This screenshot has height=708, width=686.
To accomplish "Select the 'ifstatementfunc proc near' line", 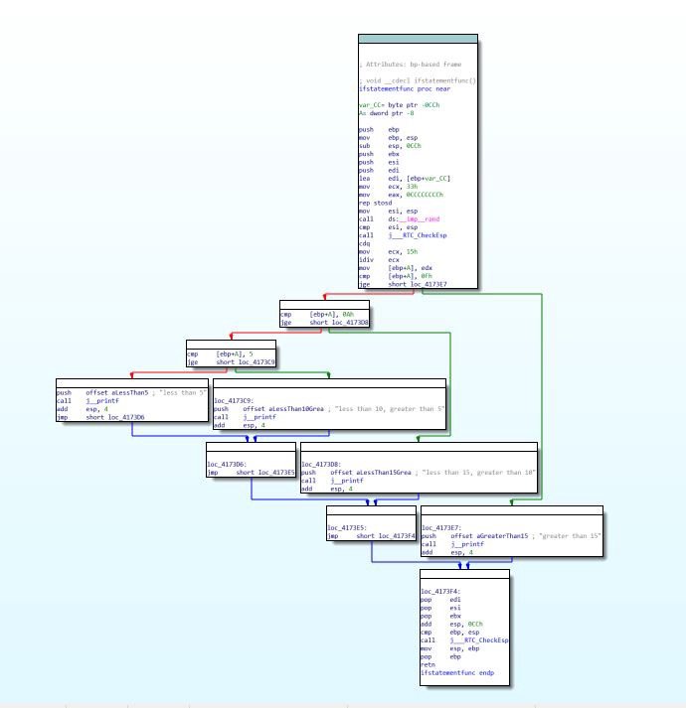I will pos(405,89).
